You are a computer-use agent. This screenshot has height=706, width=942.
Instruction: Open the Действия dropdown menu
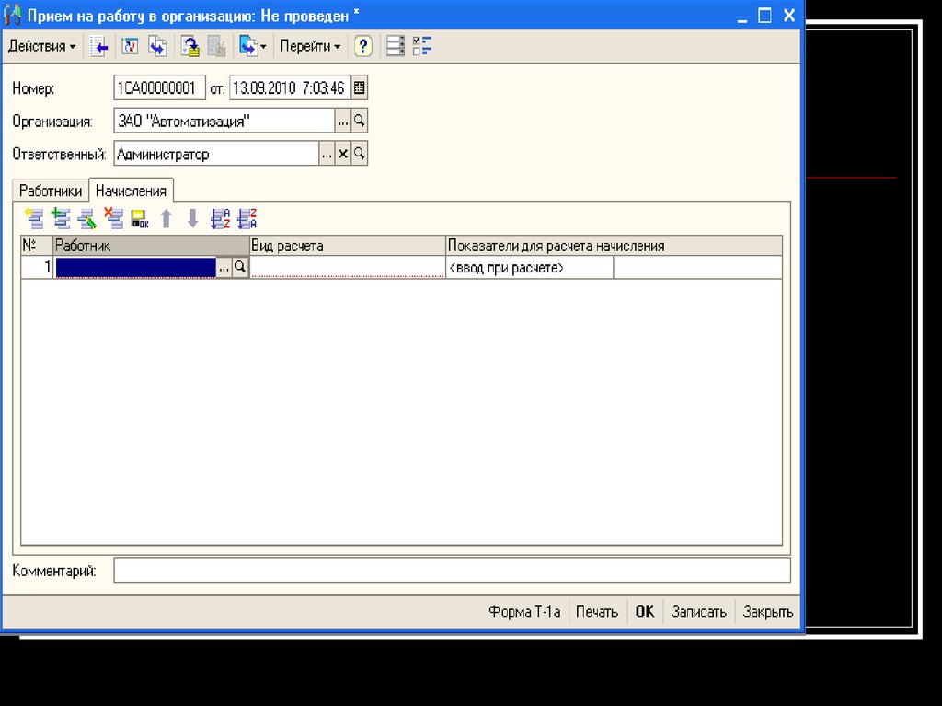click(41, 46)
